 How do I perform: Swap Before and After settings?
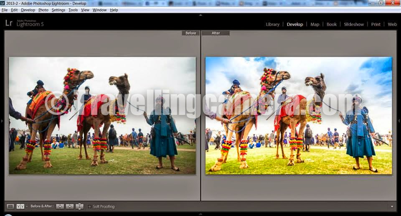tap(79, 206)
